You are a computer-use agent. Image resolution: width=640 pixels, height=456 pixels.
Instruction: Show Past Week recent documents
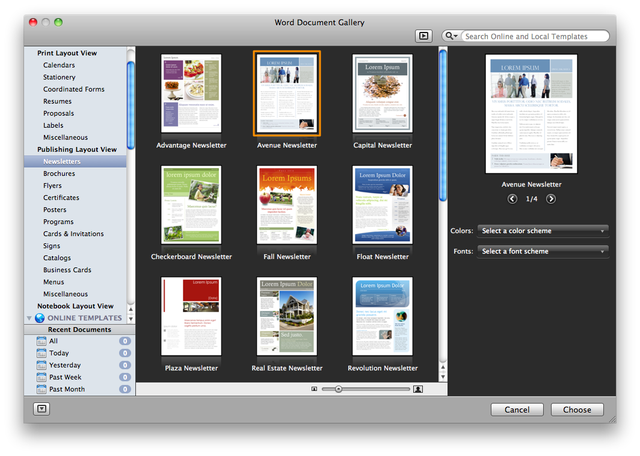(x=79, y=377)
